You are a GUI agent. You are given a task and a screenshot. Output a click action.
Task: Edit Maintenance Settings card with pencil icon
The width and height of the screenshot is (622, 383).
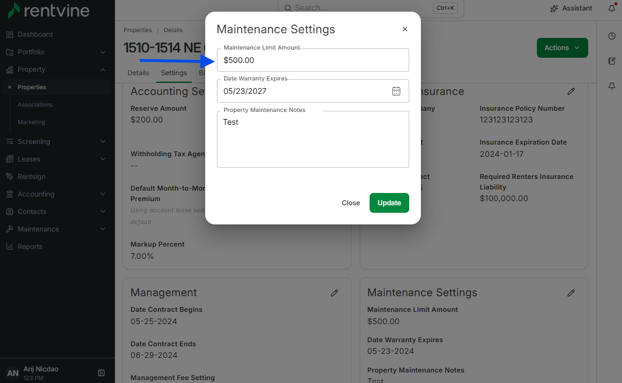pyautogui.click(x=571, y=293)
